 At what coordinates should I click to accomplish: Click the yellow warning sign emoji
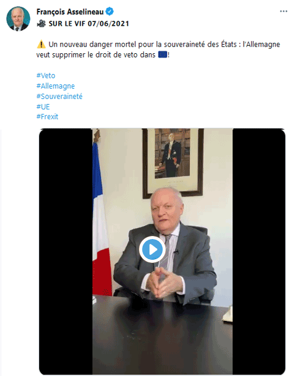[x=41, y=45]
